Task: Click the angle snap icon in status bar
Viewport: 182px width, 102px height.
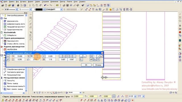Action: 118,96
